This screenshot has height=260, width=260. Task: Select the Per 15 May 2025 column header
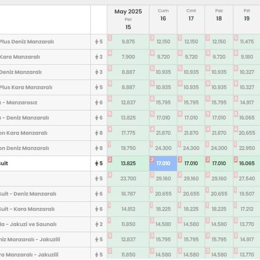pyautogui.click(x=128, y=20)
